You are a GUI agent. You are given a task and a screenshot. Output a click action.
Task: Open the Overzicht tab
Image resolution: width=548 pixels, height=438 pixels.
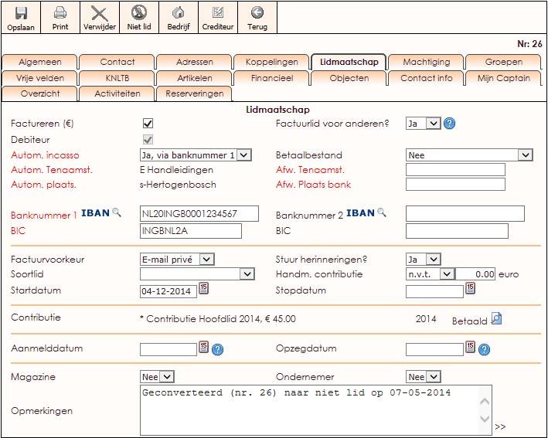click(40, 93)
